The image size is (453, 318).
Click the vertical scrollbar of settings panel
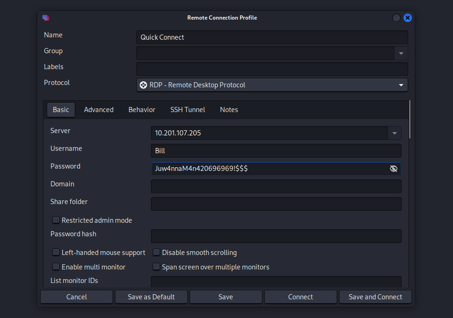[410, 120]
